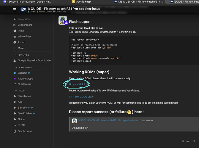This screenshot has width=199, height=148.
Task: Click the 'Flash super' heading
Action: 79,22
